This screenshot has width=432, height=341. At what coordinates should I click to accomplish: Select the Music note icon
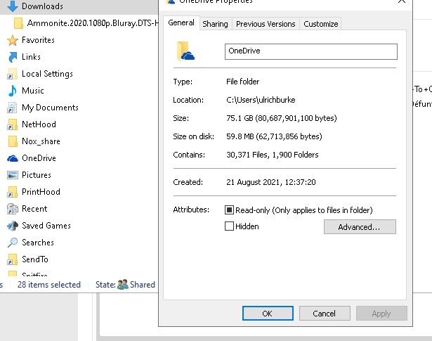13,91
